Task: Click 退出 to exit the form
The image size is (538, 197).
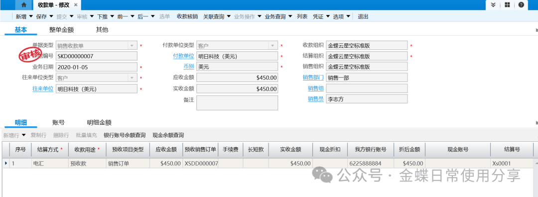Action: click(363, 16)
